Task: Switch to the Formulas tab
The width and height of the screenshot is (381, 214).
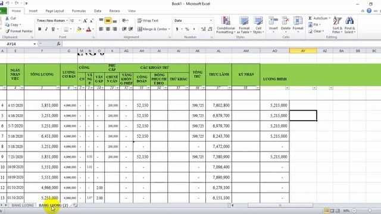Action: pyautogui.click(x=79, y=11)
